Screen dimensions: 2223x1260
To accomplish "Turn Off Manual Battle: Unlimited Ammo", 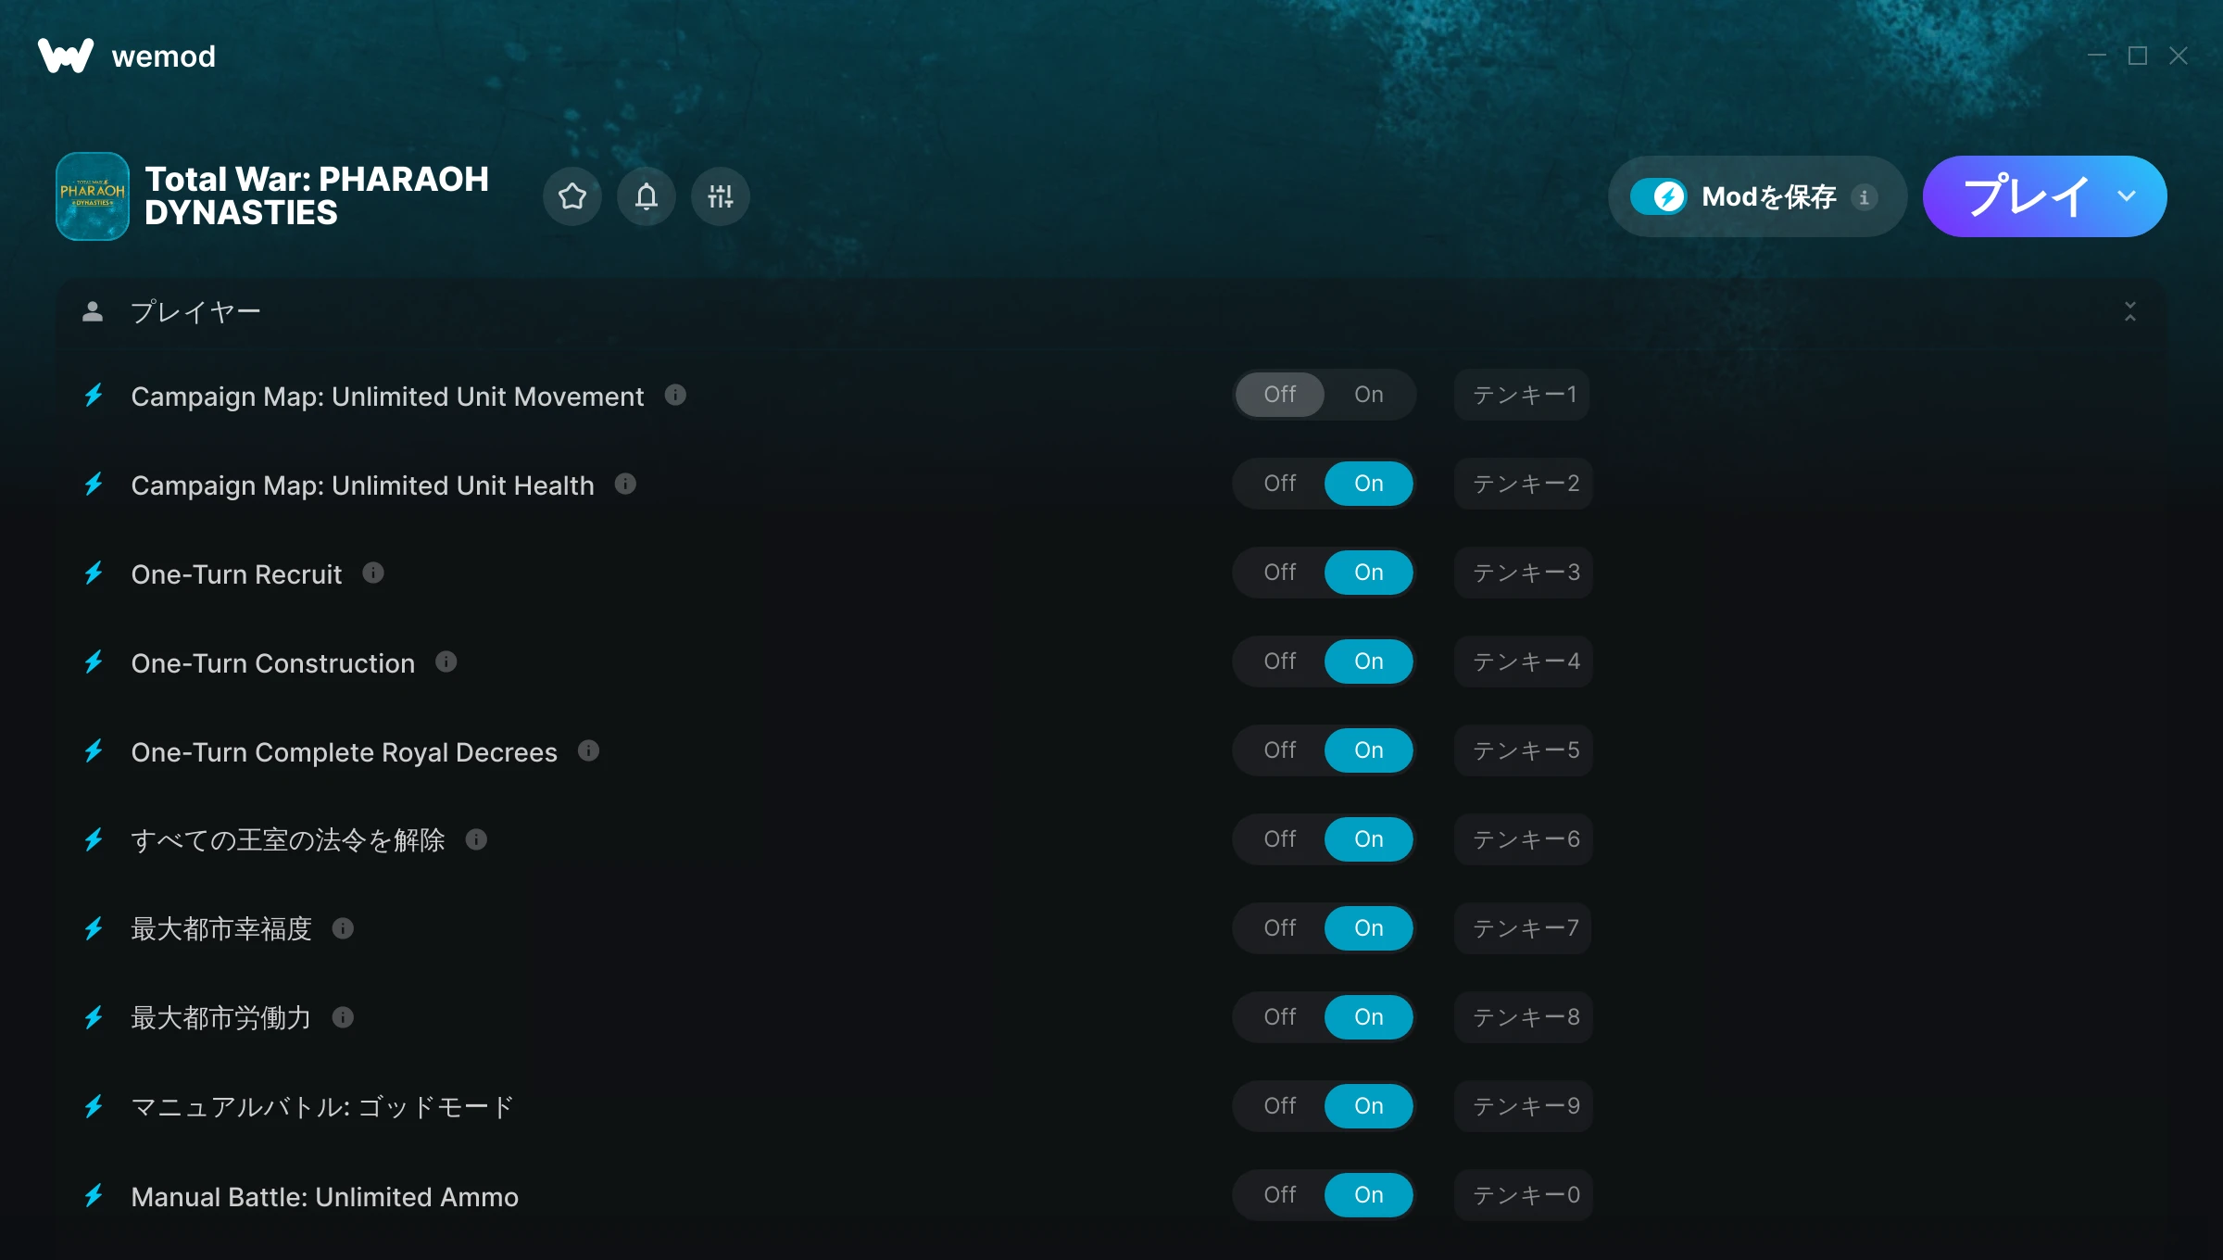I will coord(1280,1195).
